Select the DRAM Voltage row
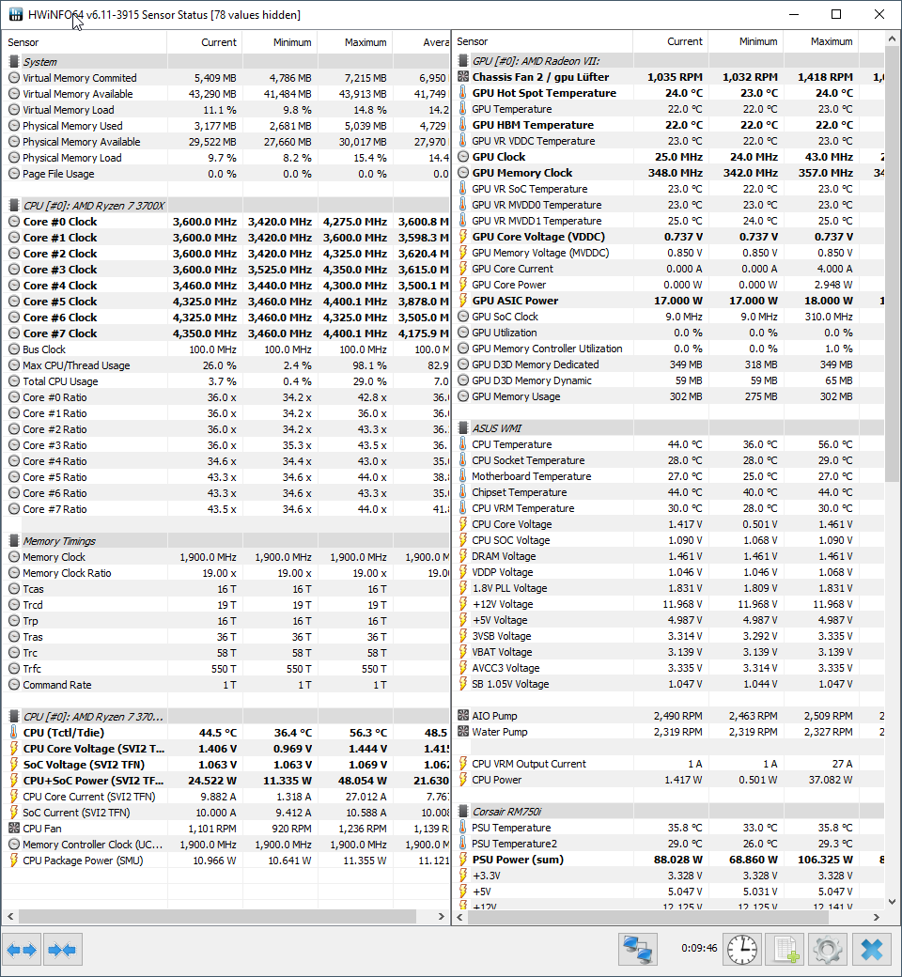Viewport: 902px width, 977px height. [668, 556]
